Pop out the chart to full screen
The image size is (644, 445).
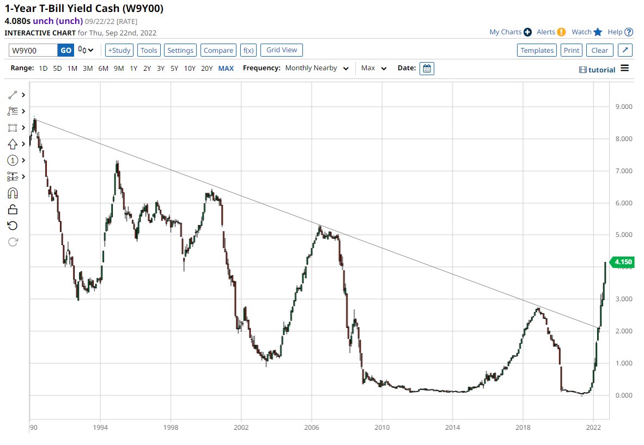[x=625, y=50]
